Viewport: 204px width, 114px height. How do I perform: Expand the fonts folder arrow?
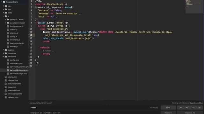click(x=4, y=13)
